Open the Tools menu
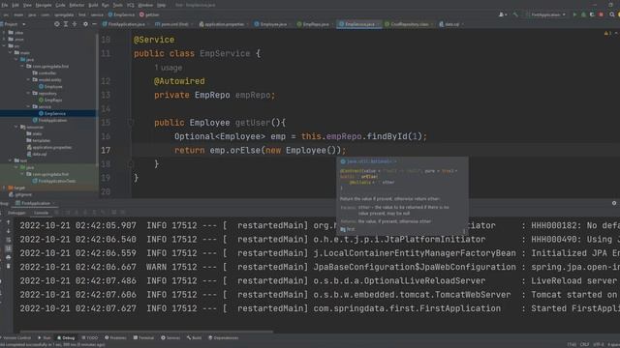This screenshot has width=620, height=348. (x=117, y=5)
